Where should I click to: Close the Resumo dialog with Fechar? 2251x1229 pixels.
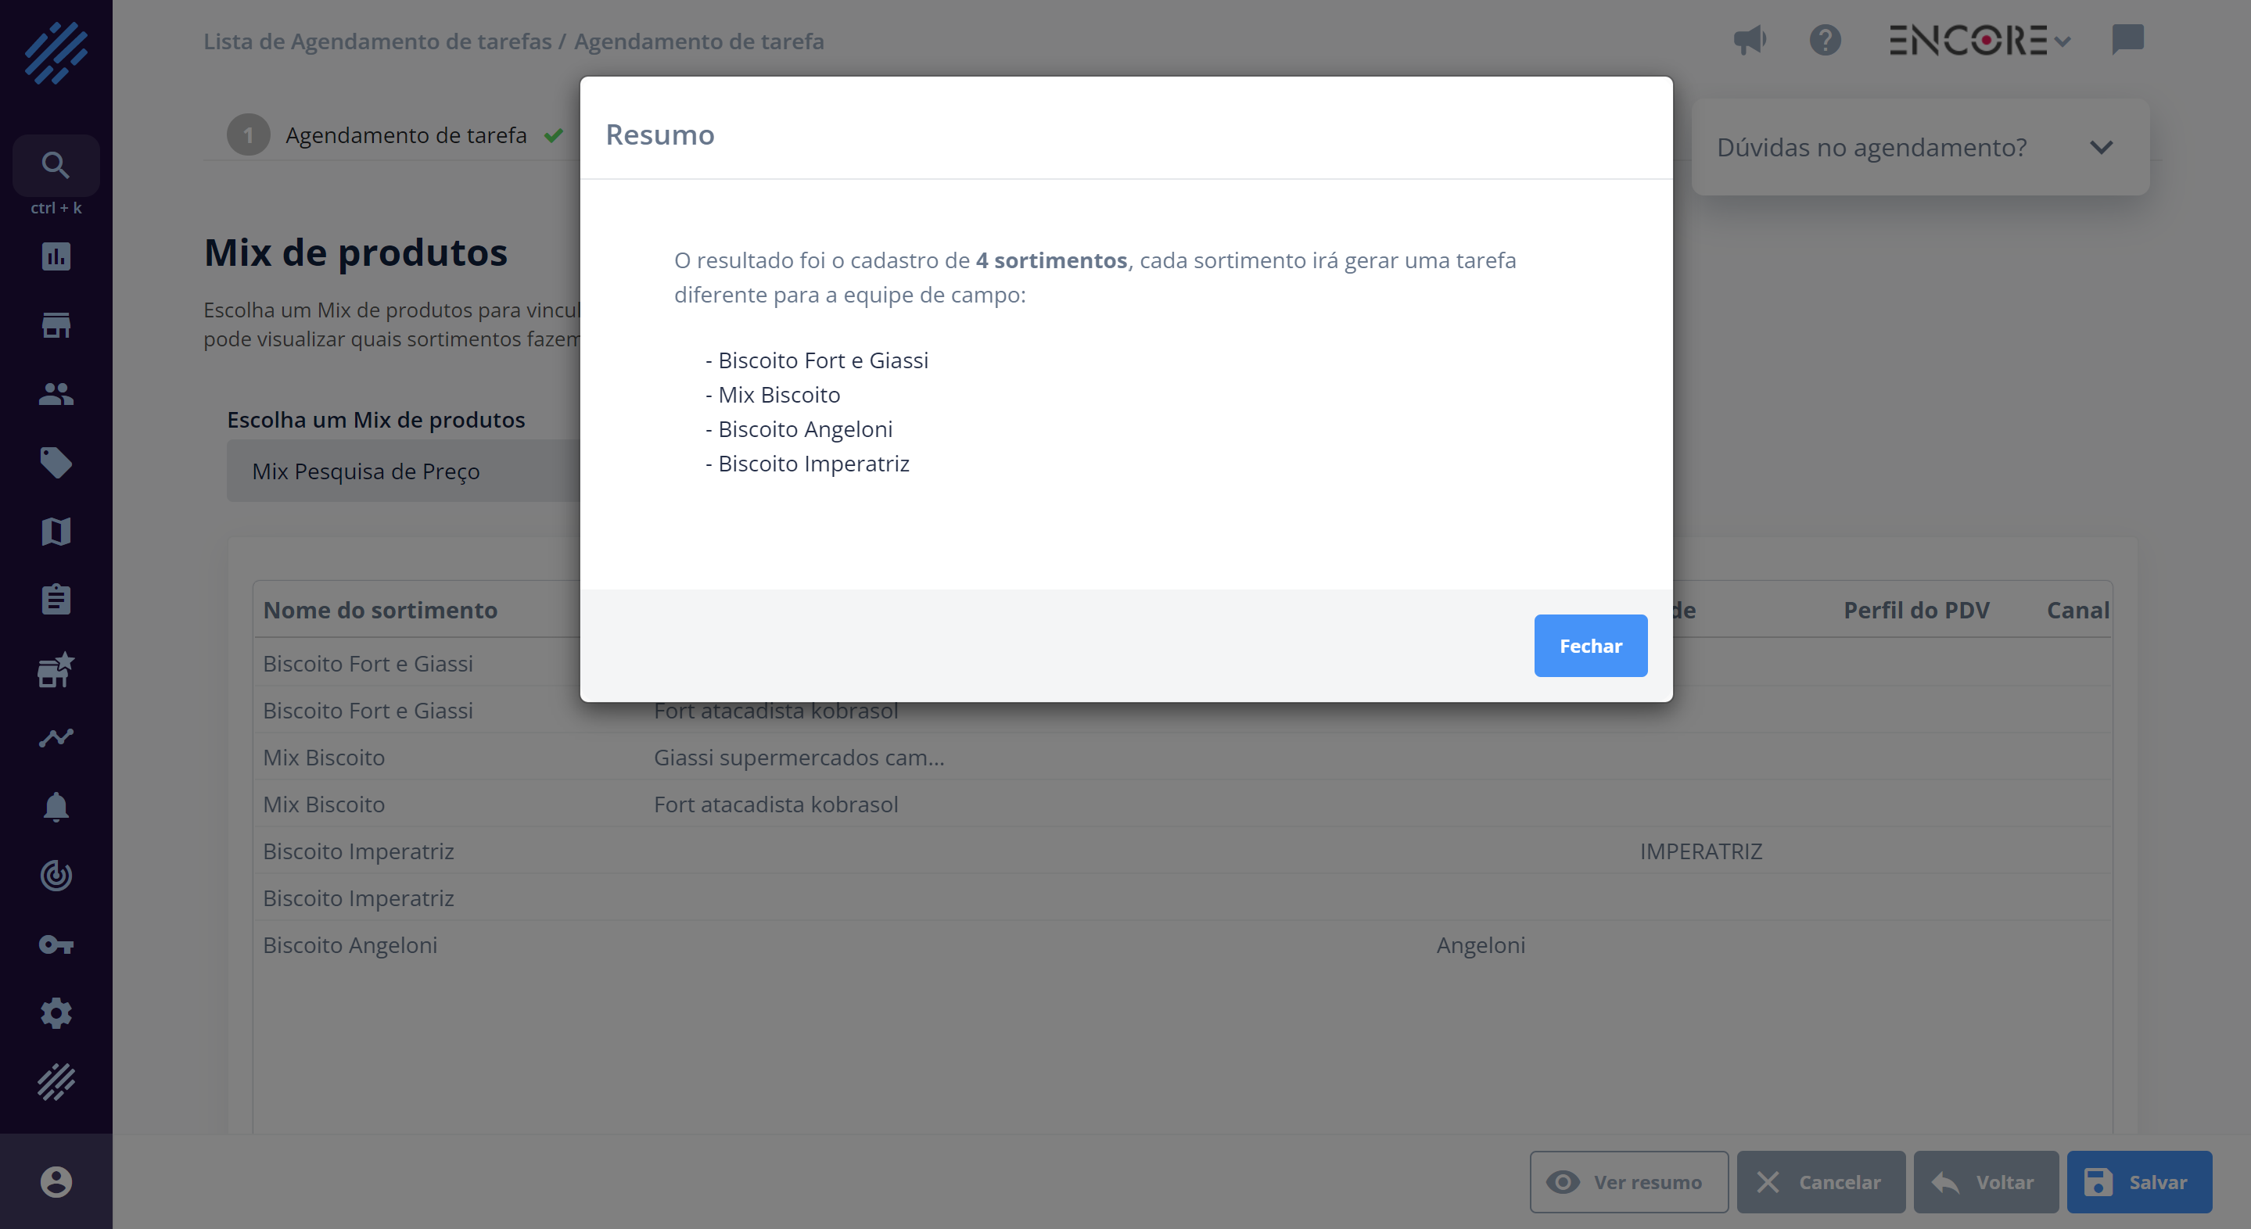[1590, 646]
